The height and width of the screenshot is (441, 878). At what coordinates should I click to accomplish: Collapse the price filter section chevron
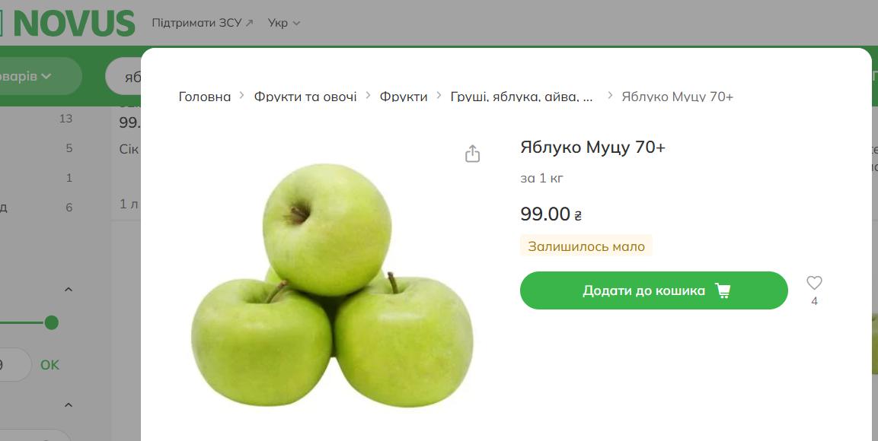69,290
